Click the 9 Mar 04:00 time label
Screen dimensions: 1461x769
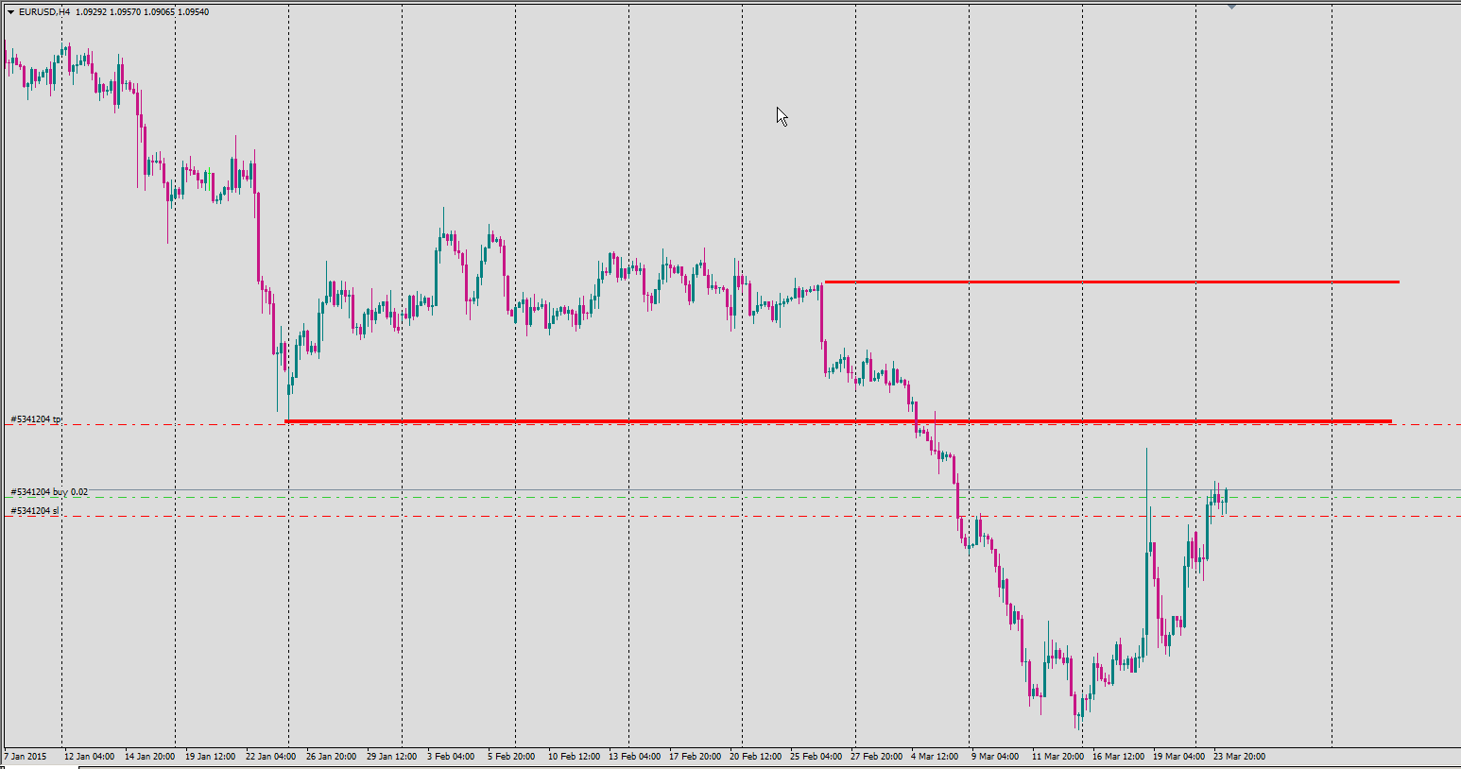coord(995,756)
